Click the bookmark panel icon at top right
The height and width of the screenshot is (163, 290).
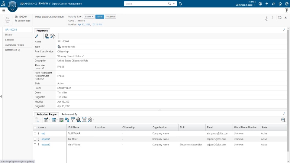pos(286,11)
